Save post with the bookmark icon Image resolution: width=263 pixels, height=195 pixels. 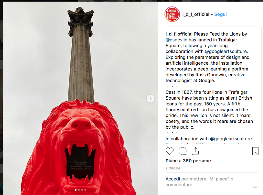(255, 151)
